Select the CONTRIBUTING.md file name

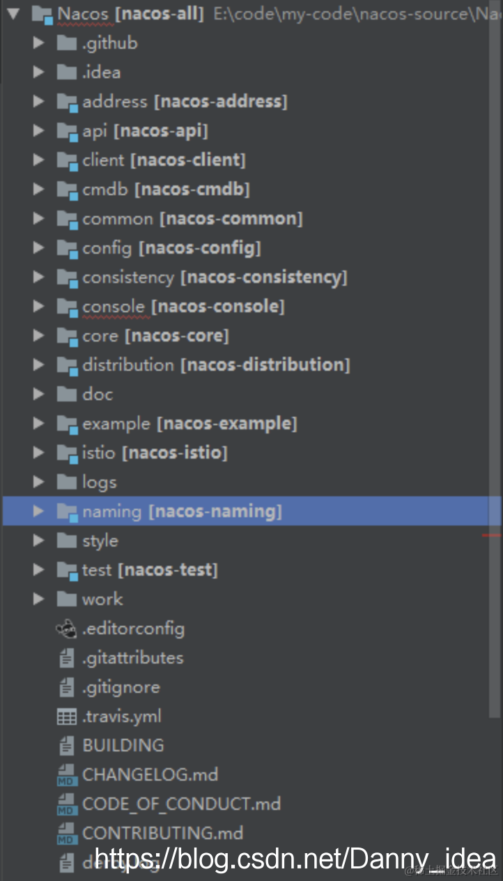(x=162, y=833)
